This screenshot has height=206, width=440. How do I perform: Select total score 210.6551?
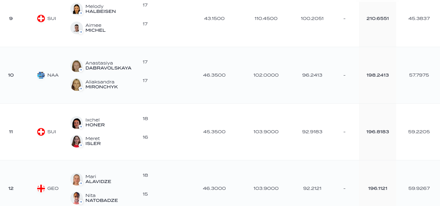pos(378,18)
